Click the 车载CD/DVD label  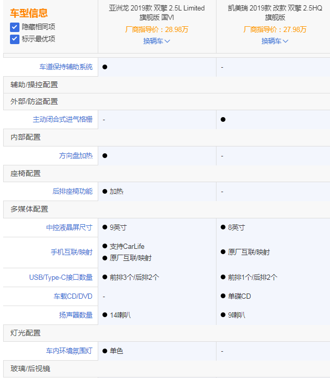point(73,297)
